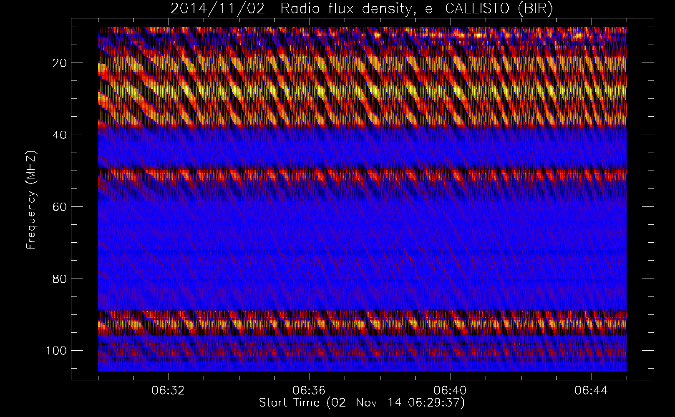Click the 06:40 time tick label

[x=450, y=391]
